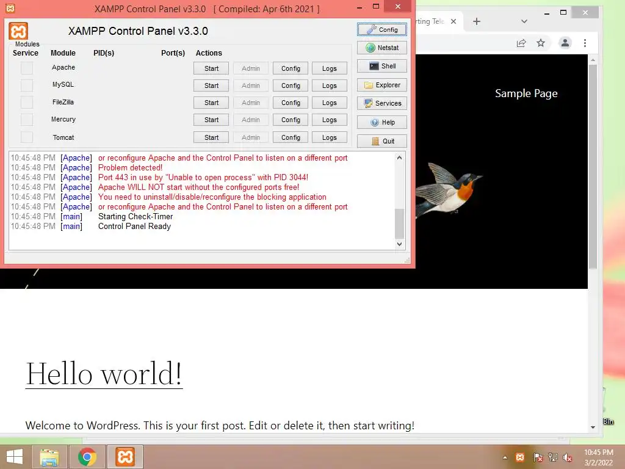Start the FileZilla module
625x469 pixels.
[x=211, y=103]
